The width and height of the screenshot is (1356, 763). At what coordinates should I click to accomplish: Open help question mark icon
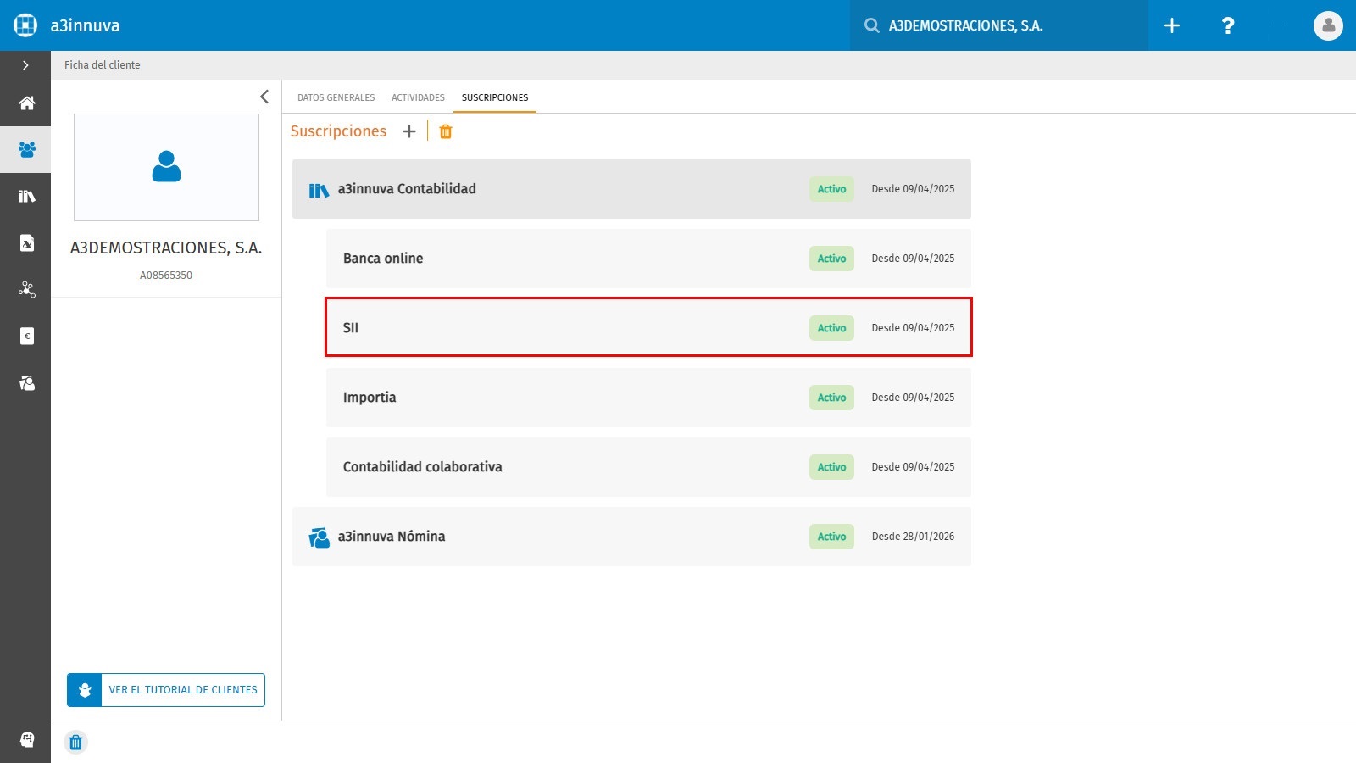pyautogui.click(x=1227, y=25)
